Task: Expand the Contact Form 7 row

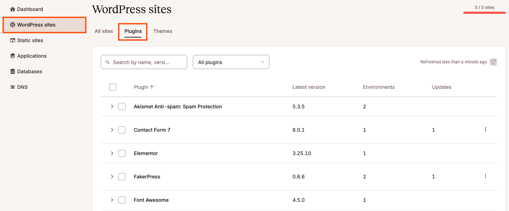Action: pos(112,130)
